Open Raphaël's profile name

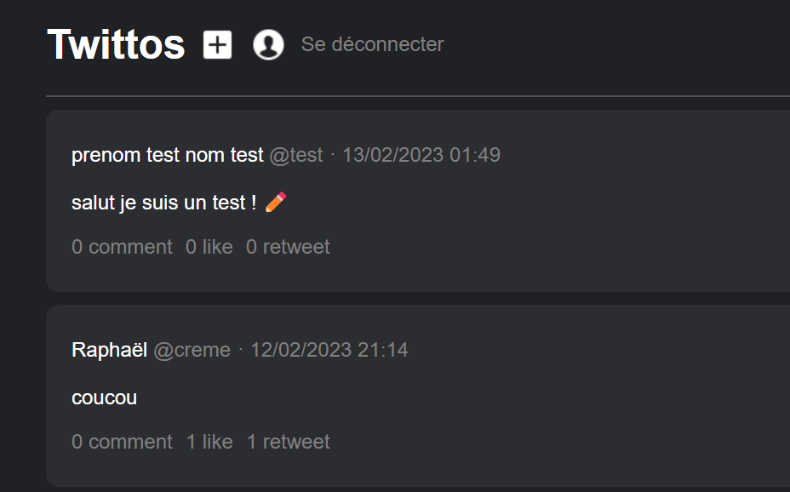110,350
